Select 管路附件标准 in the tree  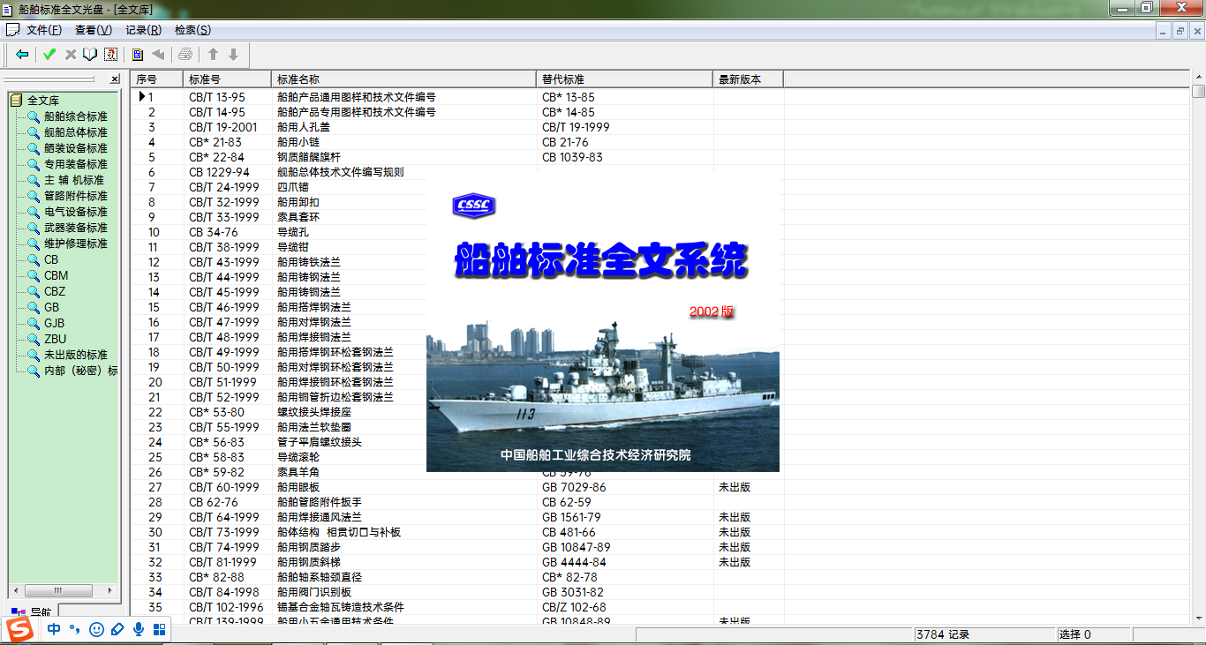(76, 196)
